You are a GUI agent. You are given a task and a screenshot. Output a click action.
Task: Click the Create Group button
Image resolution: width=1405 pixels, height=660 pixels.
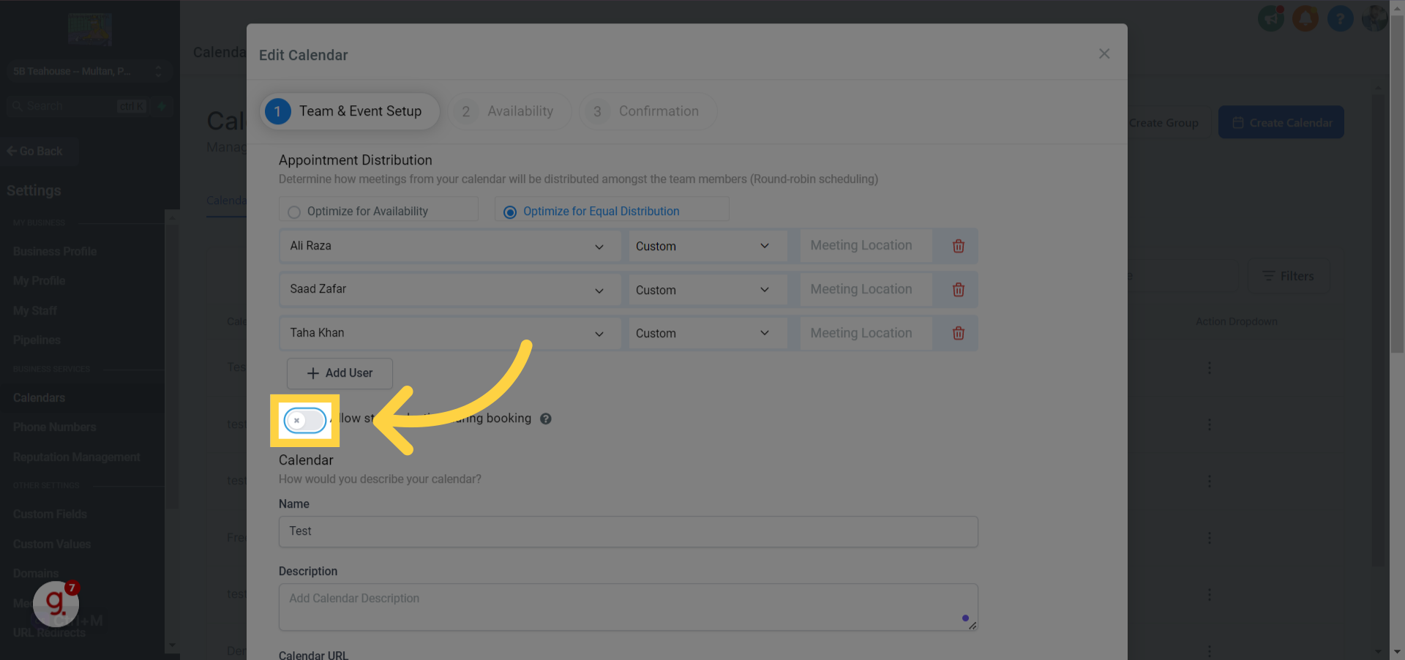pyautogui.click(x=1164, y=122)
